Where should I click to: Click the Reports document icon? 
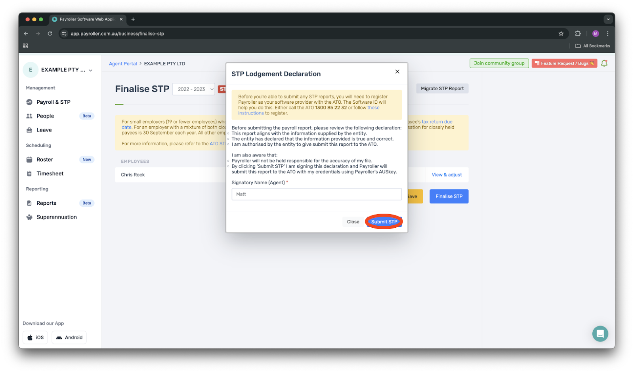[x=29, y=203]
